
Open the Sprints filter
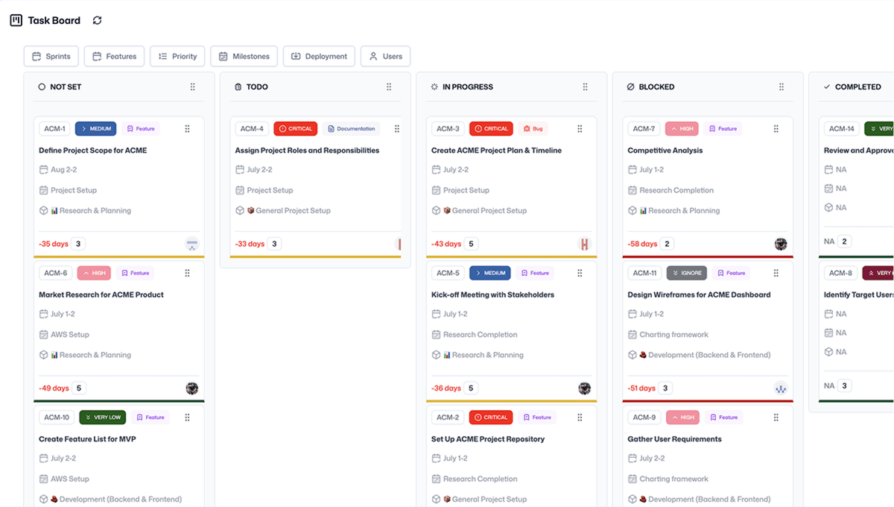click(51, 56)
